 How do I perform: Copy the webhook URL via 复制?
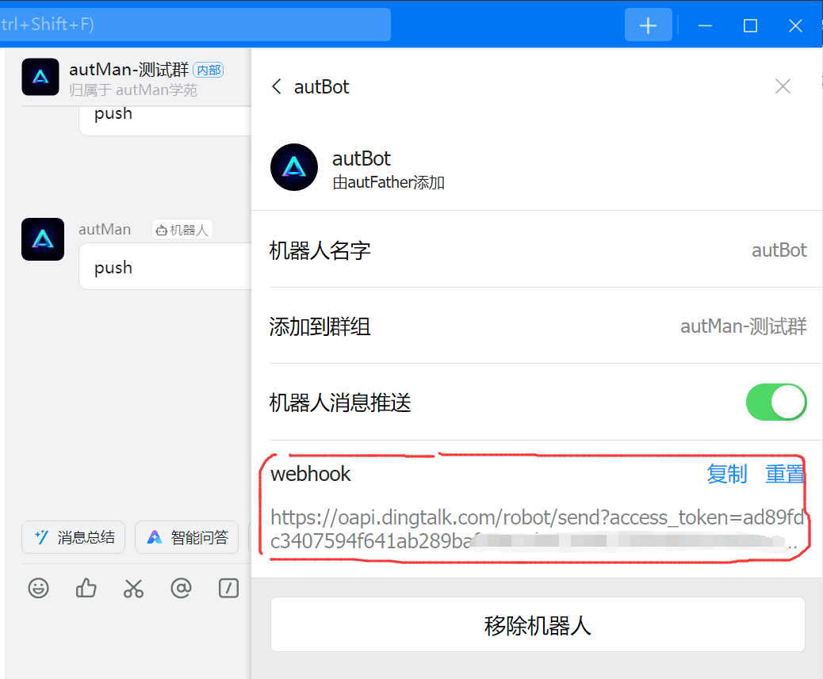pos(726,474)
